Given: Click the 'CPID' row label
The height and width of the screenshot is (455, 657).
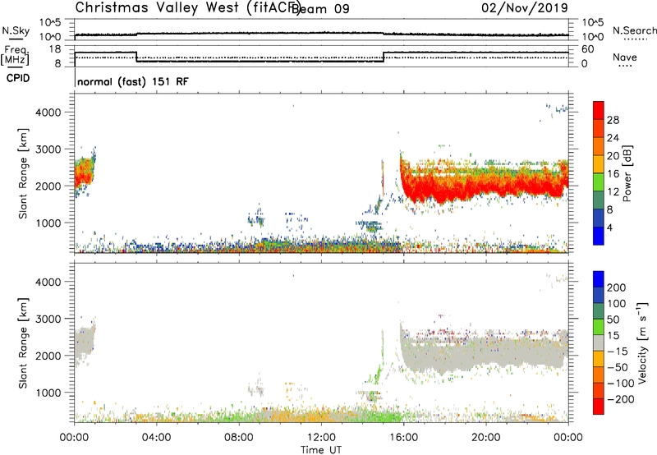Looking at the screenshot, I should [x=18, y=78].
